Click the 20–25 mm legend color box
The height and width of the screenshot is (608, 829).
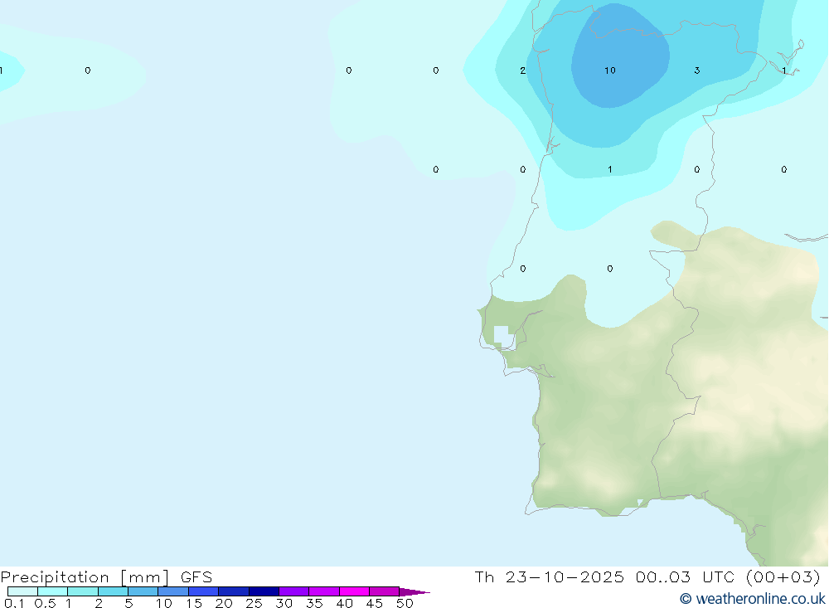(234, 591)
